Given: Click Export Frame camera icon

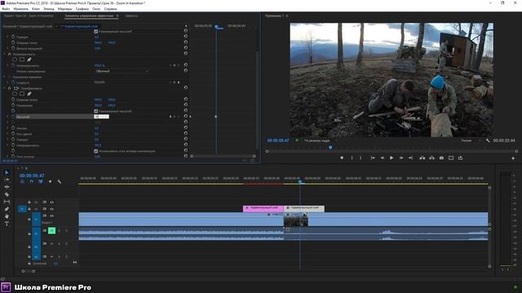Looking at the screenshot, I should (441, 158).
